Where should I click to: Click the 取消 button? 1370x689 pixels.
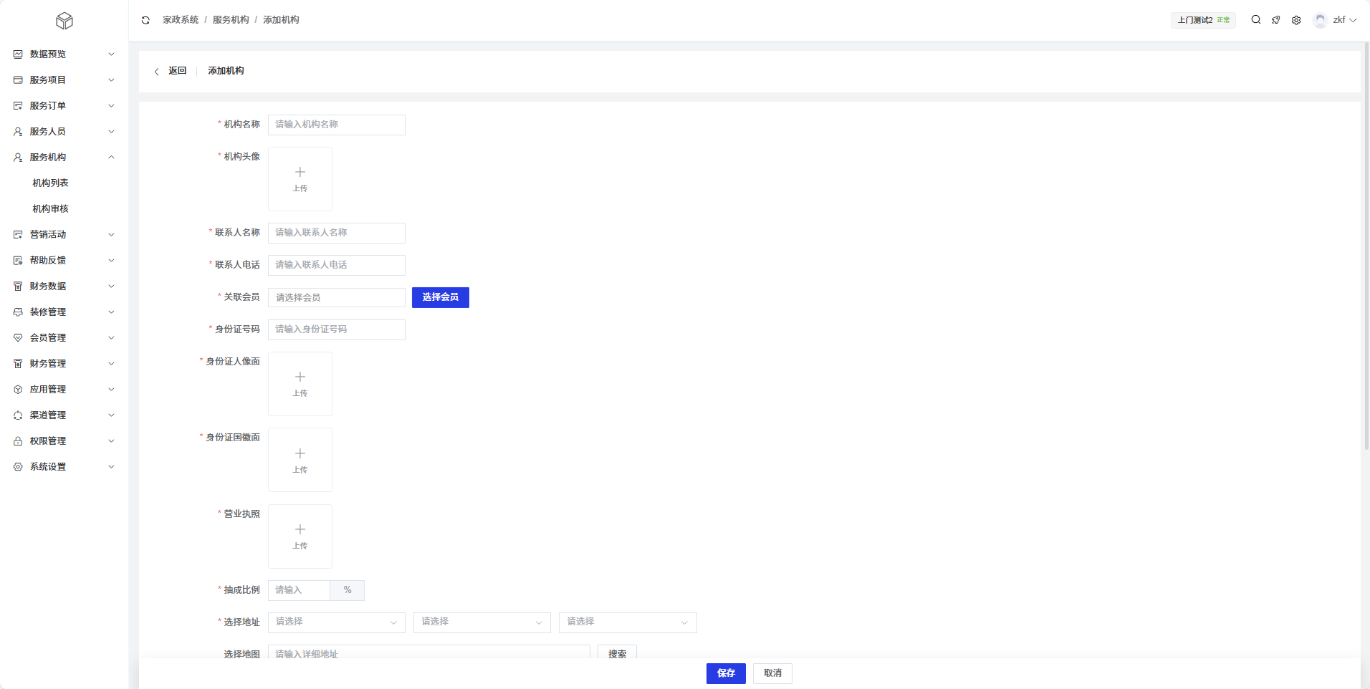(x=772, y=673)
